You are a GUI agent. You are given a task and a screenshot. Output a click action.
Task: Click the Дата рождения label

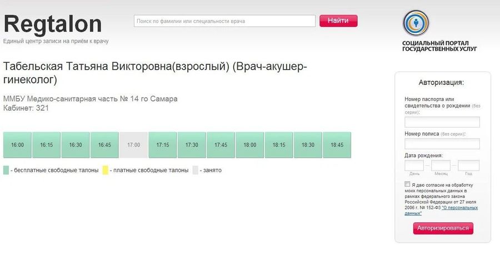423,156
